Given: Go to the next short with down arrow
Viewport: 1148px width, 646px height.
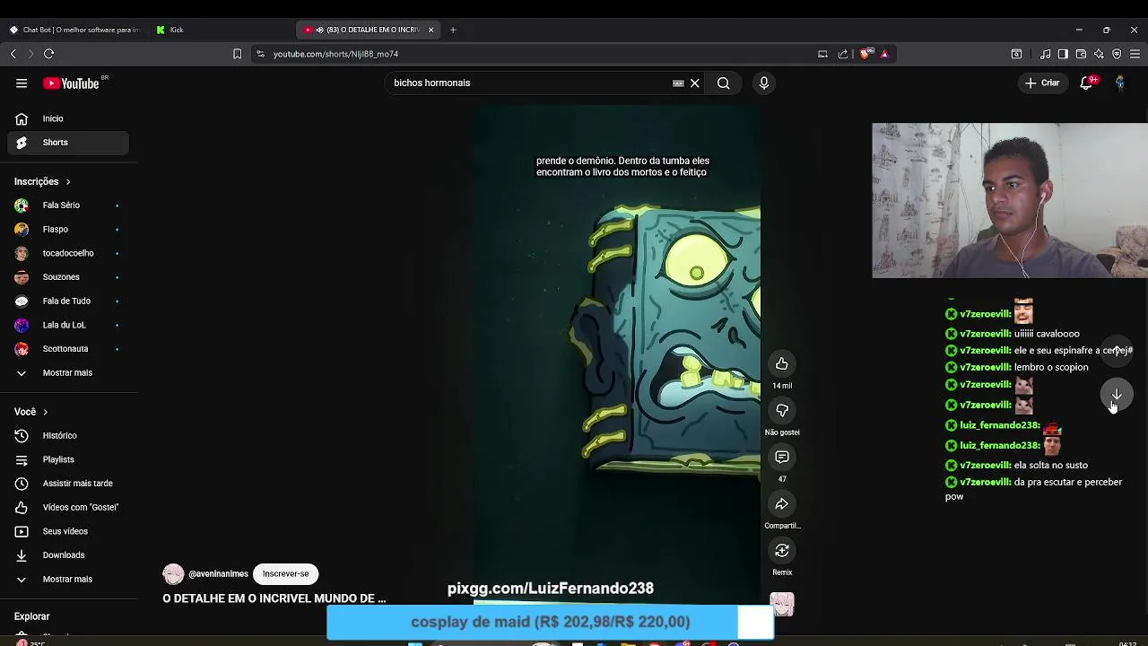Looking at the screenshot, I should coord(1117,394).
